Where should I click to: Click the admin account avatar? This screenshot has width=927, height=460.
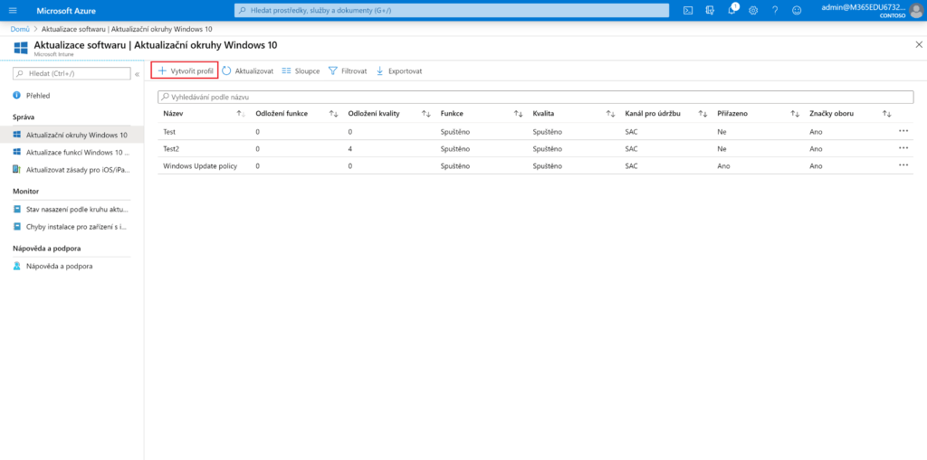[915, 10]
